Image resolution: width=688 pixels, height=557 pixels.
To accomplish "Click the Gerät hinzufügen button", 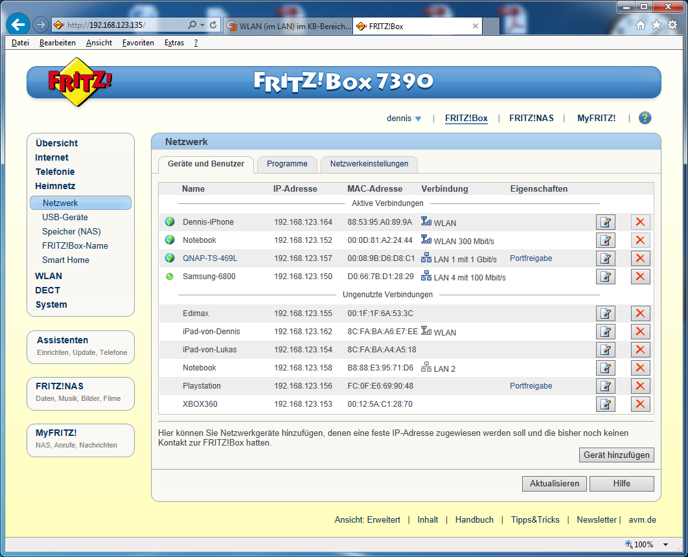I will pyautogui.click(x=617, y=455).
